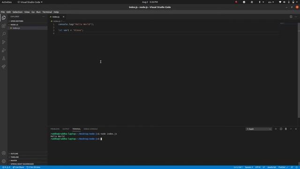
Task: Open the 1: bash terminal dropdown
Action: pos(259,129)
